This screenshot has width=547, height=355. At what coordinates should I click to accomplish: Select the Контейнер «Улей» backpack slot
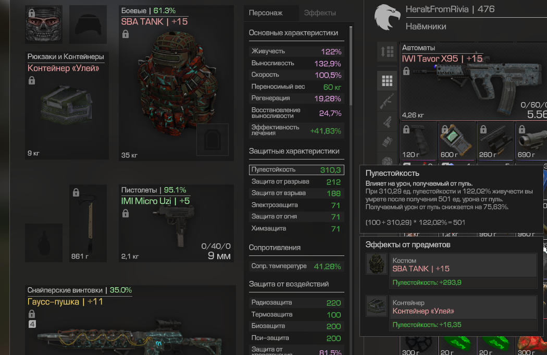click(67, 105)
